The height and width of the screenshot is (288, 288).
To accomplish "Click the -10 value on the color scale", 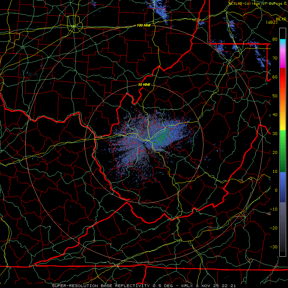I will (x=274, y=209).
